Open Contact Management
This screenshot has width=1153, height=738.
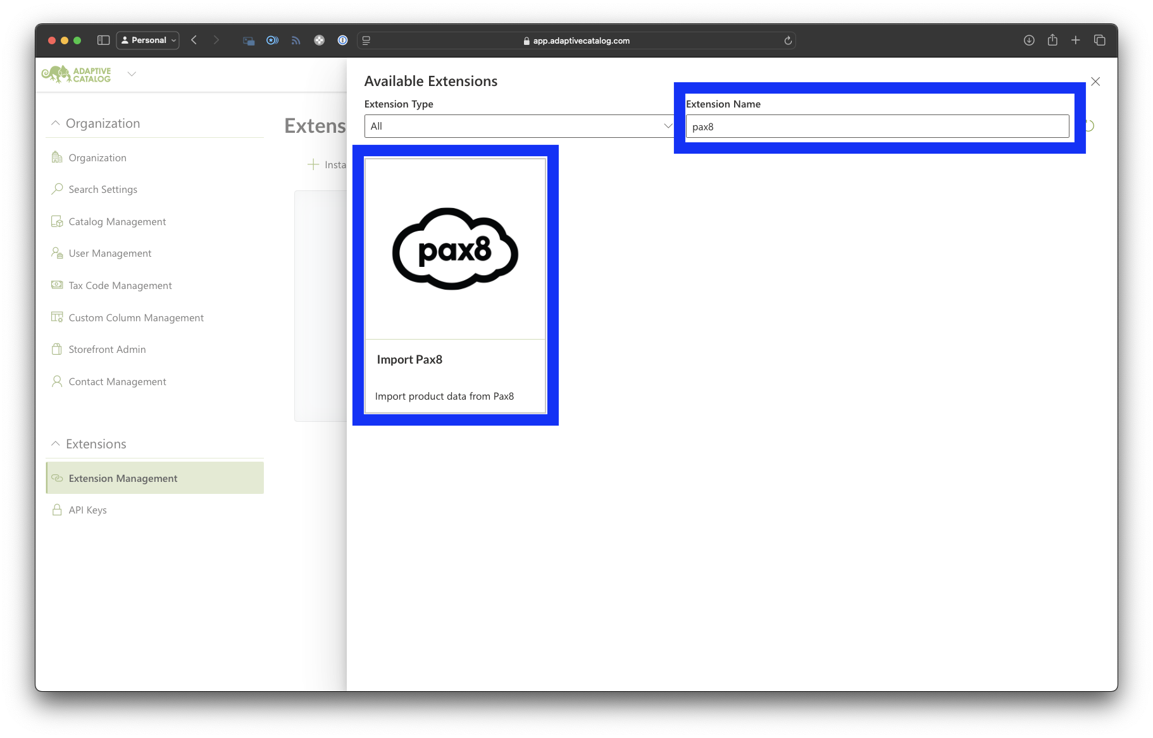tap(117, 381)
